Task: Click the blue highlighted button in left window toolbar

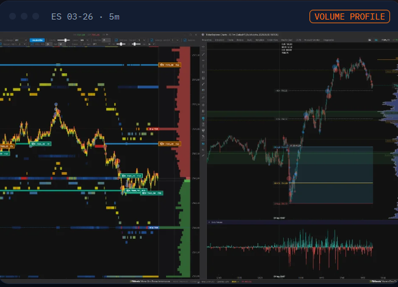Action: [x=37, y=40]
